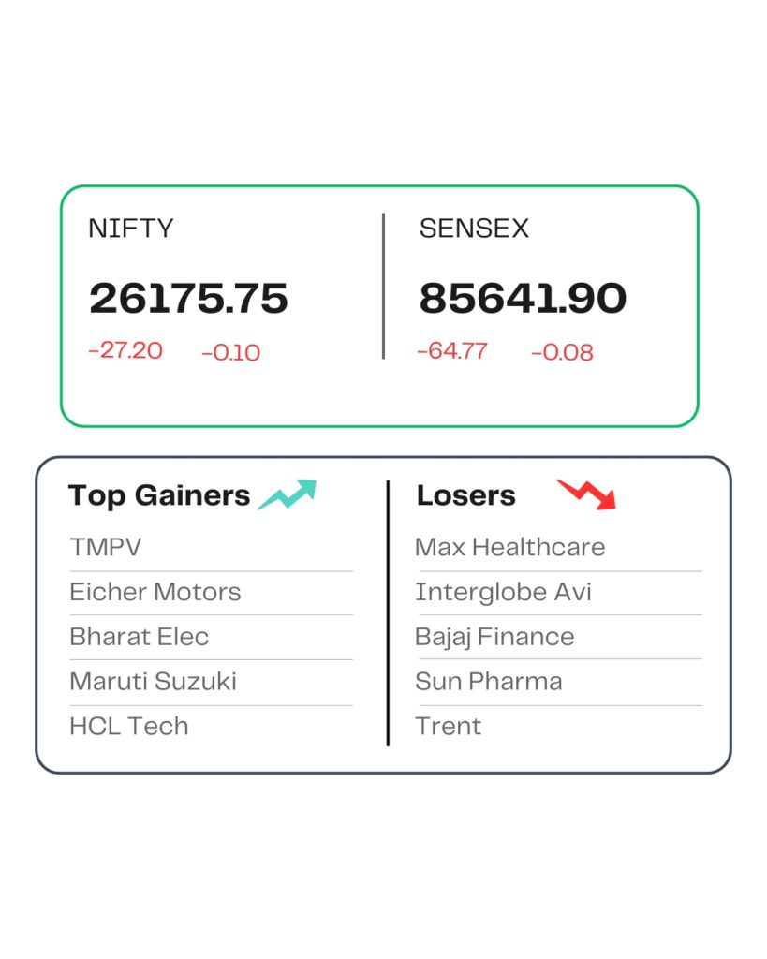Click SENSEX percent change -0.08
Screen dimensions: 767x959
click(562, 353)
